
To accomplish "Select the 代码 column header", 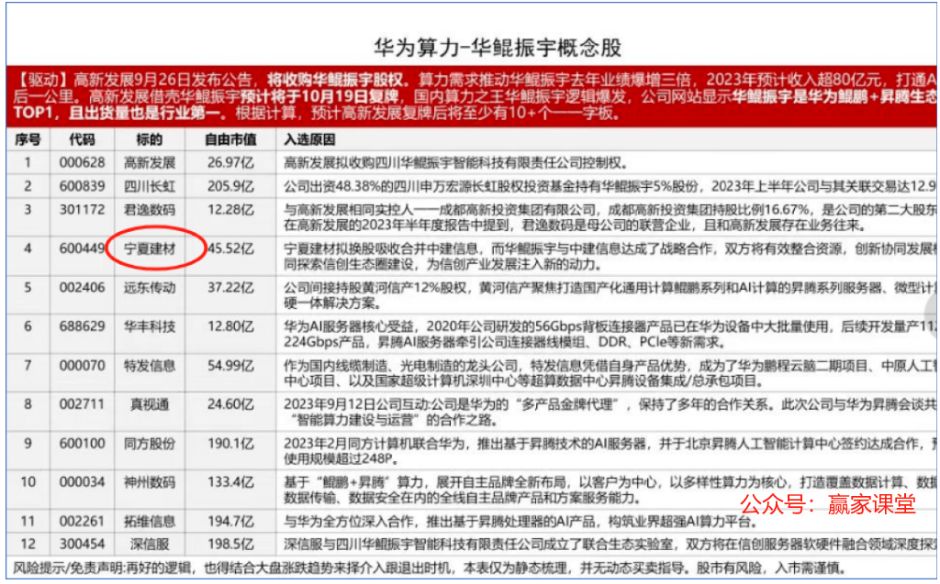I will 82,139.
